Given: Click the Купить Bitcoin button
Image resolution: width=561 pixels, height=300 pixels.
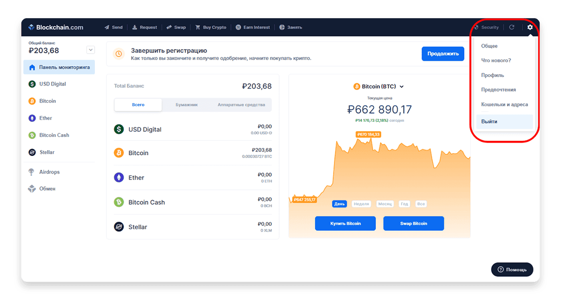Looking at the screenshot, I should (346, 224).
